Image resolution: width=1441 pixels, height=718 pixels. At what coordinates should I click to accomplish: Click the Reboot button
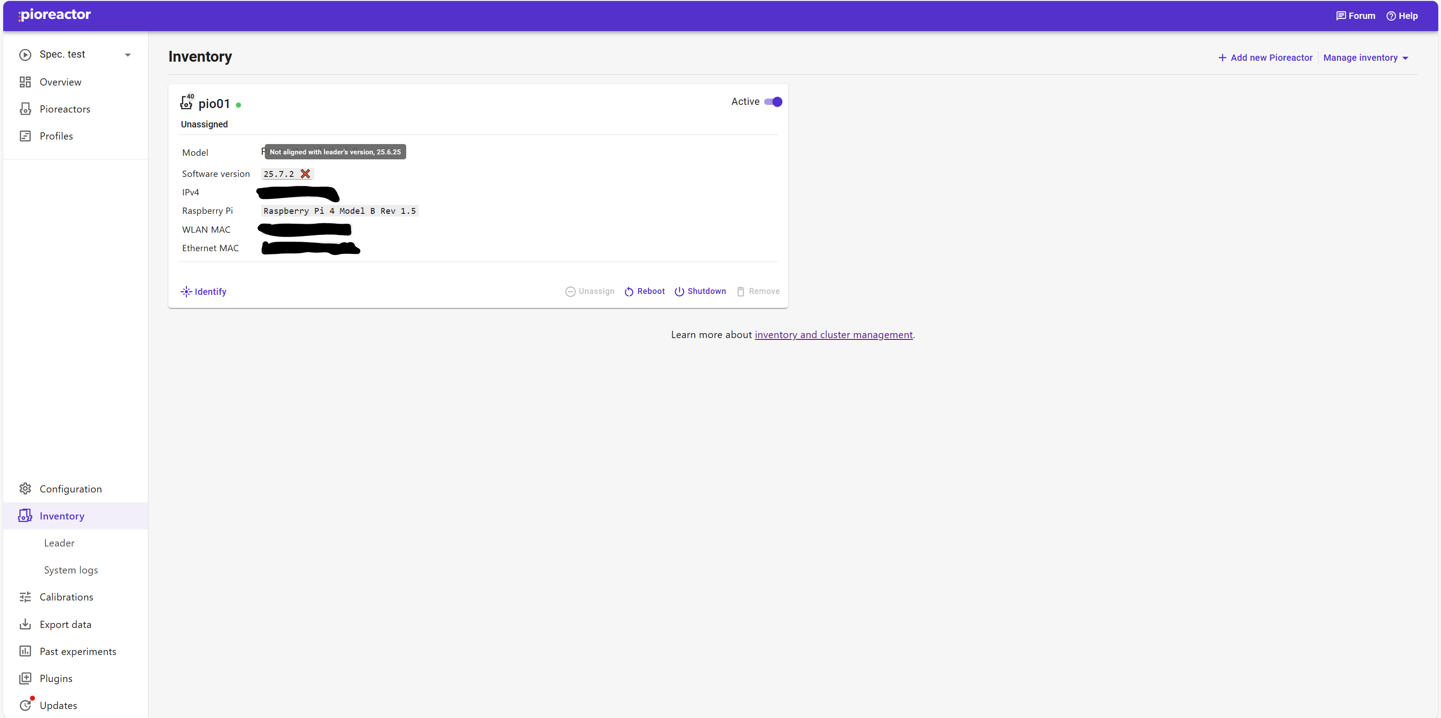tap(644, 291)
